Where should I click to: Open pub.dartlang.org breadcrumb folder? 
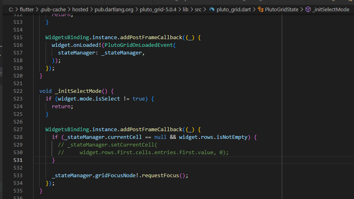click(x=114, y=10)
